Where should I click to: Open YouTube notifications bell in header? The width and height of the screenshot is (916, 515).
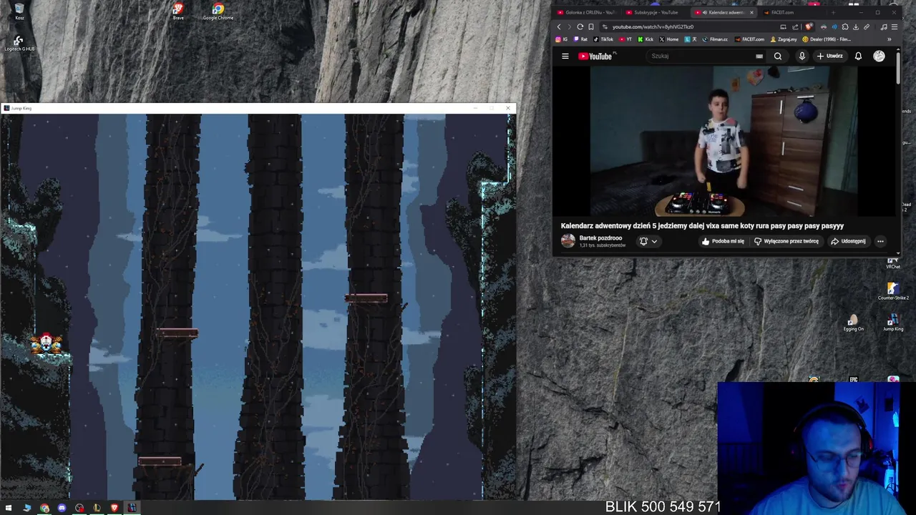click(x=858, y=56)
